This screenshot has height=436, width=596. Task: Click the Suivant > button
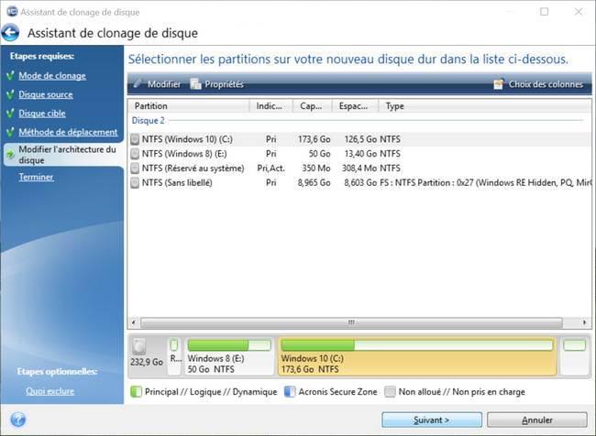click(432, 420)
